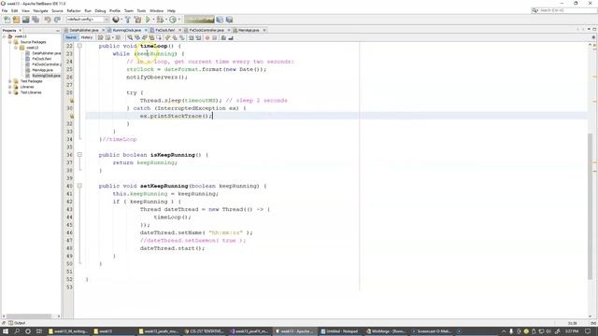598x336 pixels.
Task: Open the Refactor menu
Action: (74, 10)
